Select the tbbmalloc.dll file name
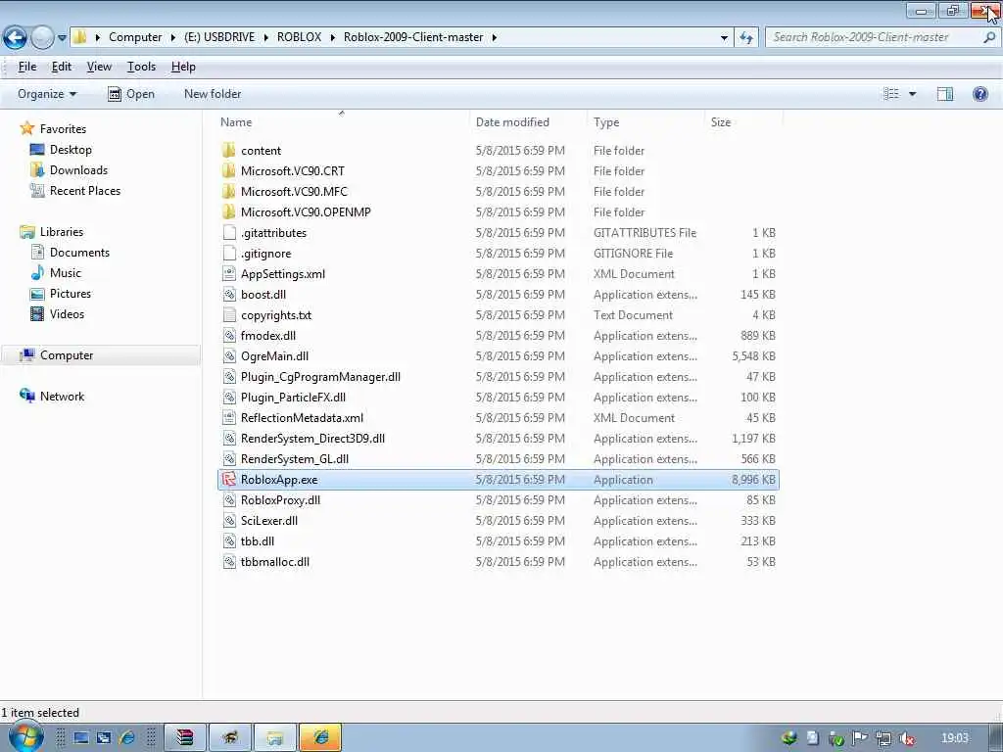This screenshot has width=1003, height=752. [275, 561]
